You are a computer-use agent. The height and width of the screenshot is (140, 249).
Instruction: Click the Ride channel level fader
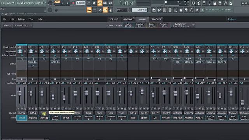(x=131, y=93)
